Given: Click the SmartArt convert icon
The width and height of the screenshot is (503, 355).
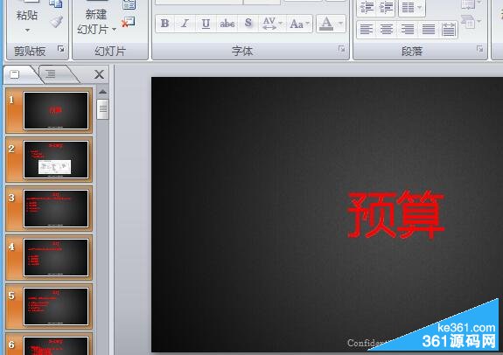Looking at the screenshot, I should point(471,22).
